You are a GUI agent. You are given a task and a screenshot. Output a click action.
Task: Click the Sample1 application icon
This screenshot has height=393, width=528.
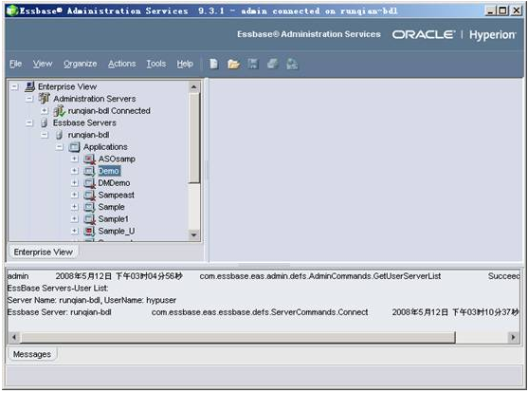(89, 219)
